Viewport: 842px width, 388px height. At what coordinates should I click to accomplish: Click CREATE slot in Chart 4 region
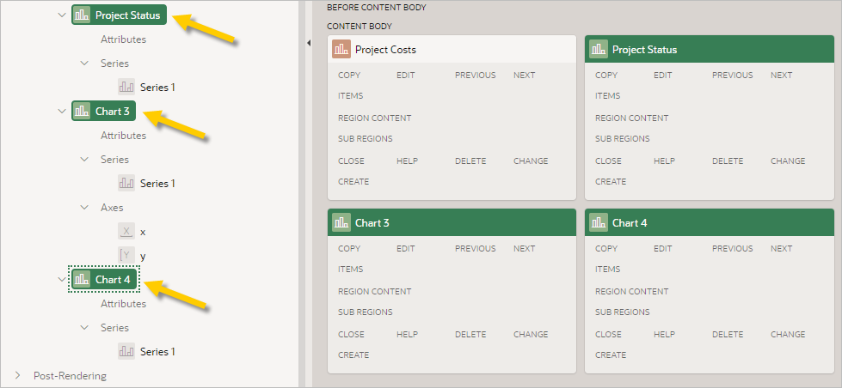point(611,355)
